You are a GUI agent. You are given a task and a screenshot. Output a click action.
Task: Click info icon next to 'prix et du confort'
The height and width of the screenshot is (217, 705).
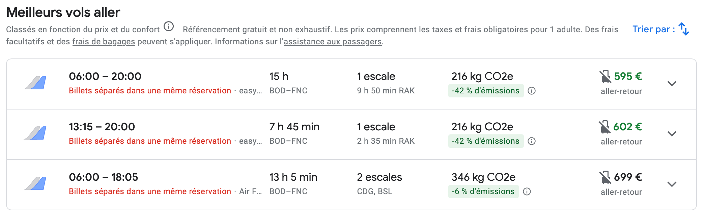(x=169, y=26)
